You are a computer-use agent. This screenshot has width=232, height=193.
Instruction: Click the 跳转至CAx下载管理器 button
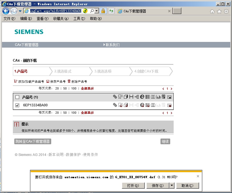[33, 141]
